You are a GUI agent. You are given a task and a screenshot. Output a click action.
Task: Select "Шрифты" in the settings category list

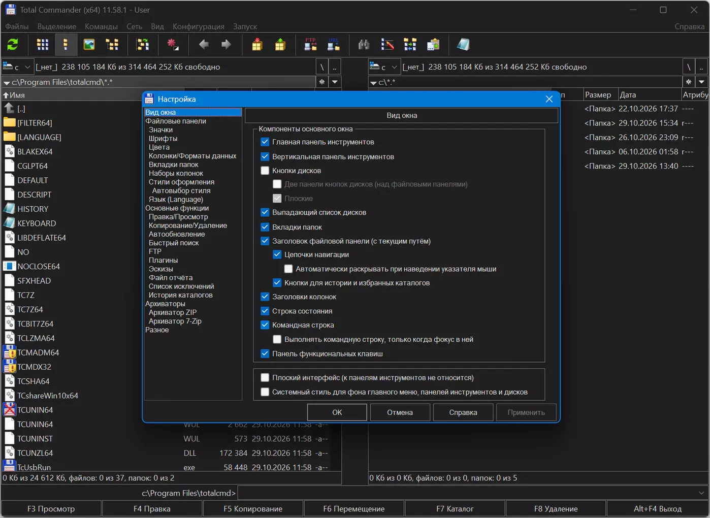163,139
